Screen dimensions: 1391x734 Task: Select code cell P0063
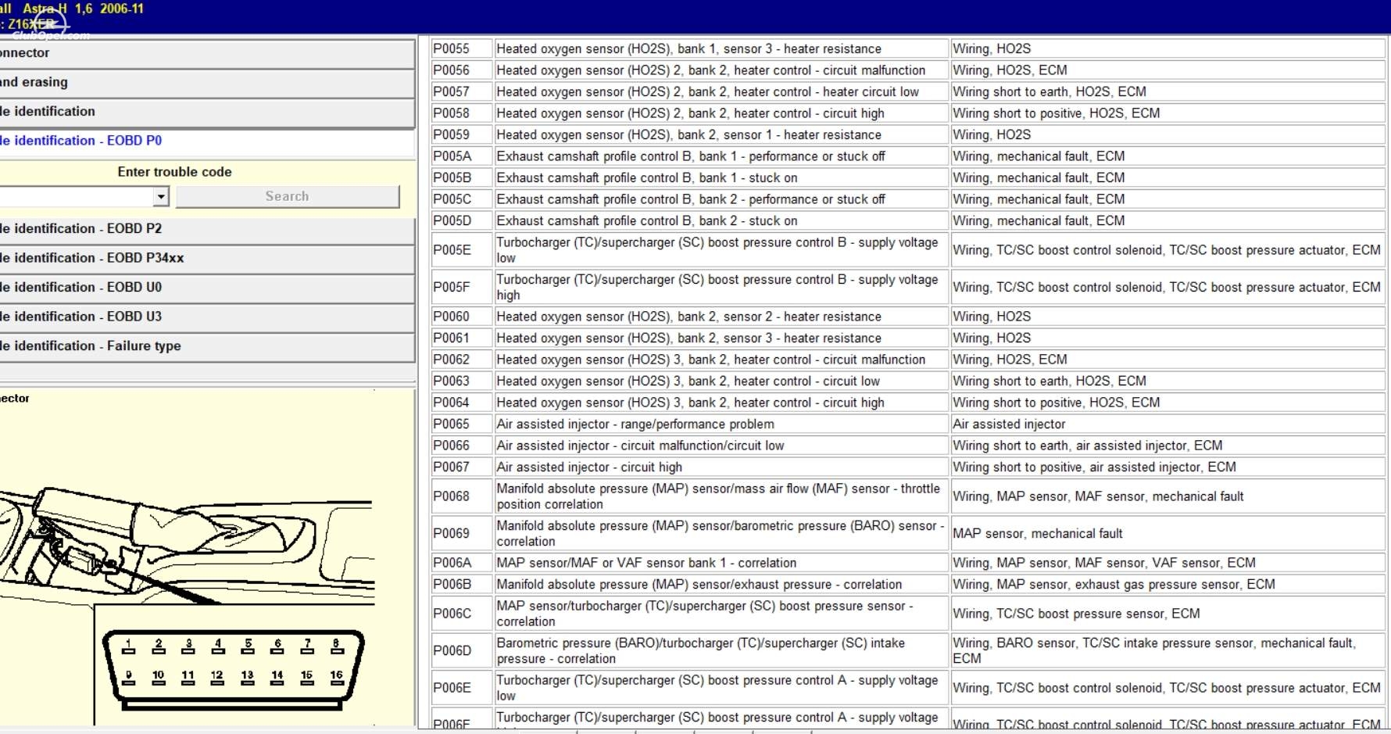click(x=462, y=381)
